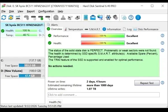Switch to the Information tab
The height and width of the screenshot is (112, 168).
(112, 29)
